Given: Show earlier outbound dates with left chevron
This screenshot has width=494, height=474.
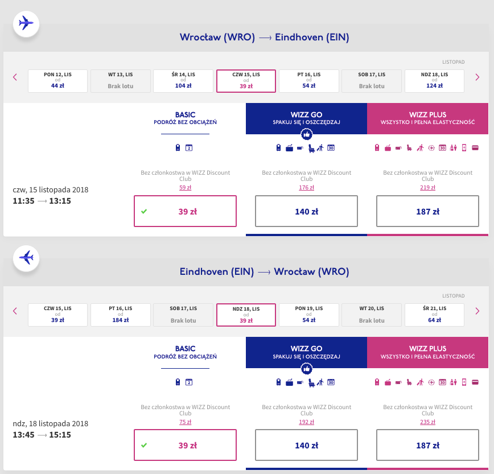Looking at the screenshot, I should point(15,77).
